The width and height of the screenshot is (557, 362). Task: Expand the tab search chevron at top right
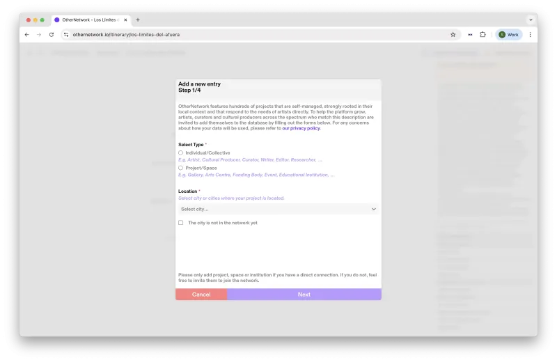click(x=531, y=20)
